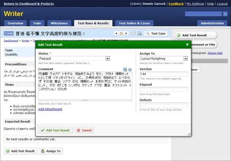Click the Comment text area
Image resolution: width=231 pixels, height=161 pixels.
(85, 85)
